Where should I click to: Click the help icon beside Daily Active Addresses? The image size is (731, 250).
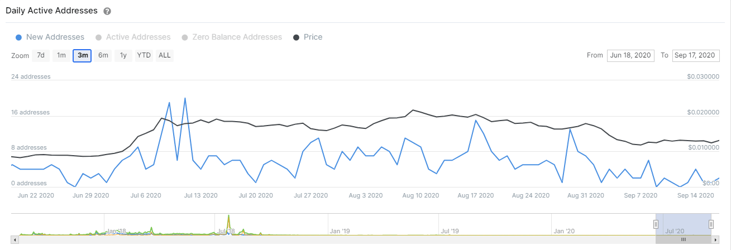[107, 11]
